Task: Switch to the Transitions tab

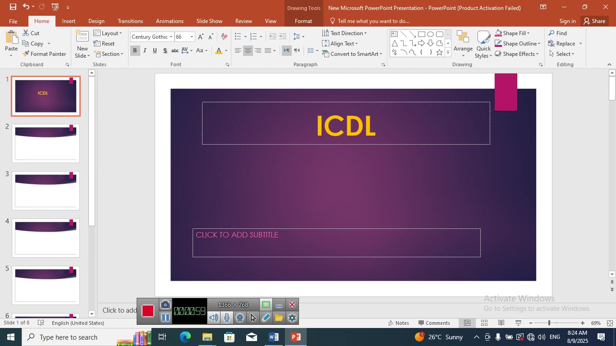Action: tap(130, 21)
